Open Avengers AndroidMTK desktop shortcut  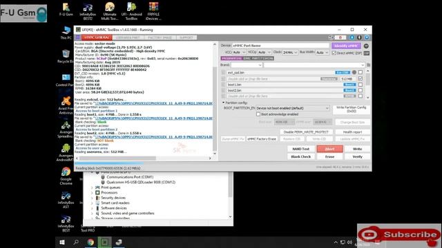coord(66,153)
